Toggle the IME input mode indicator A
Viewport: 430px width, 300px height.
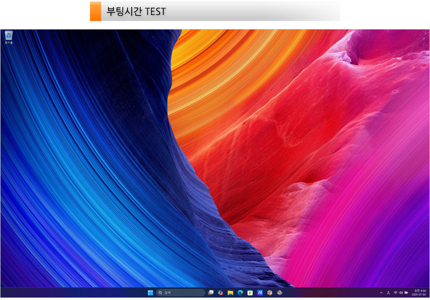(x=388, y=292)
